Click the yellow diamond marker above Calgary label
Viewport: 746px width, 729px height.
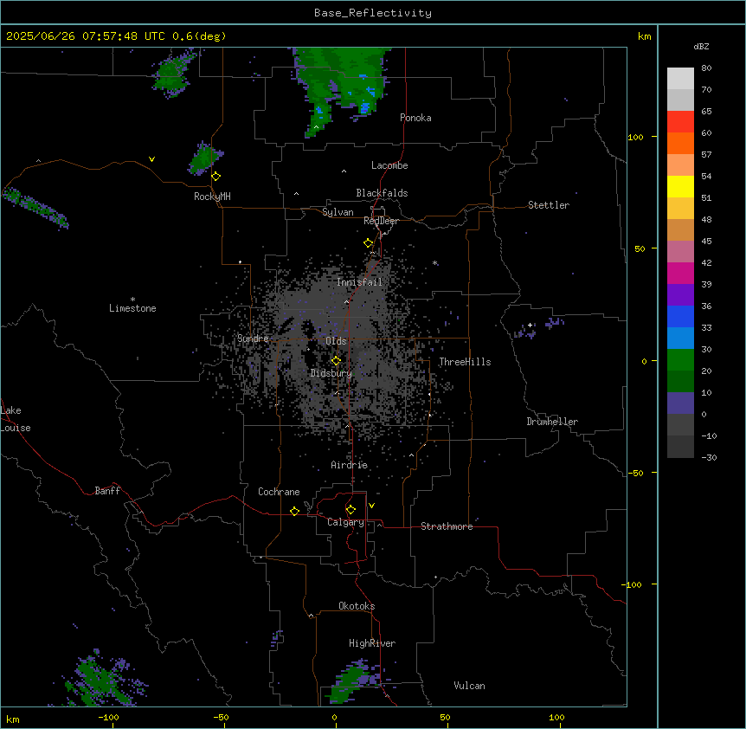[350, 510]
